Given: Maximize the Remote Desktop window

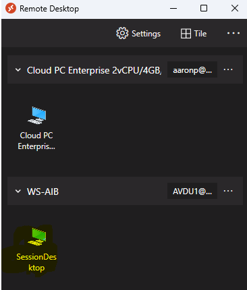Looking at the screenshot, I should pyautogui.click(x=204, y=8).
